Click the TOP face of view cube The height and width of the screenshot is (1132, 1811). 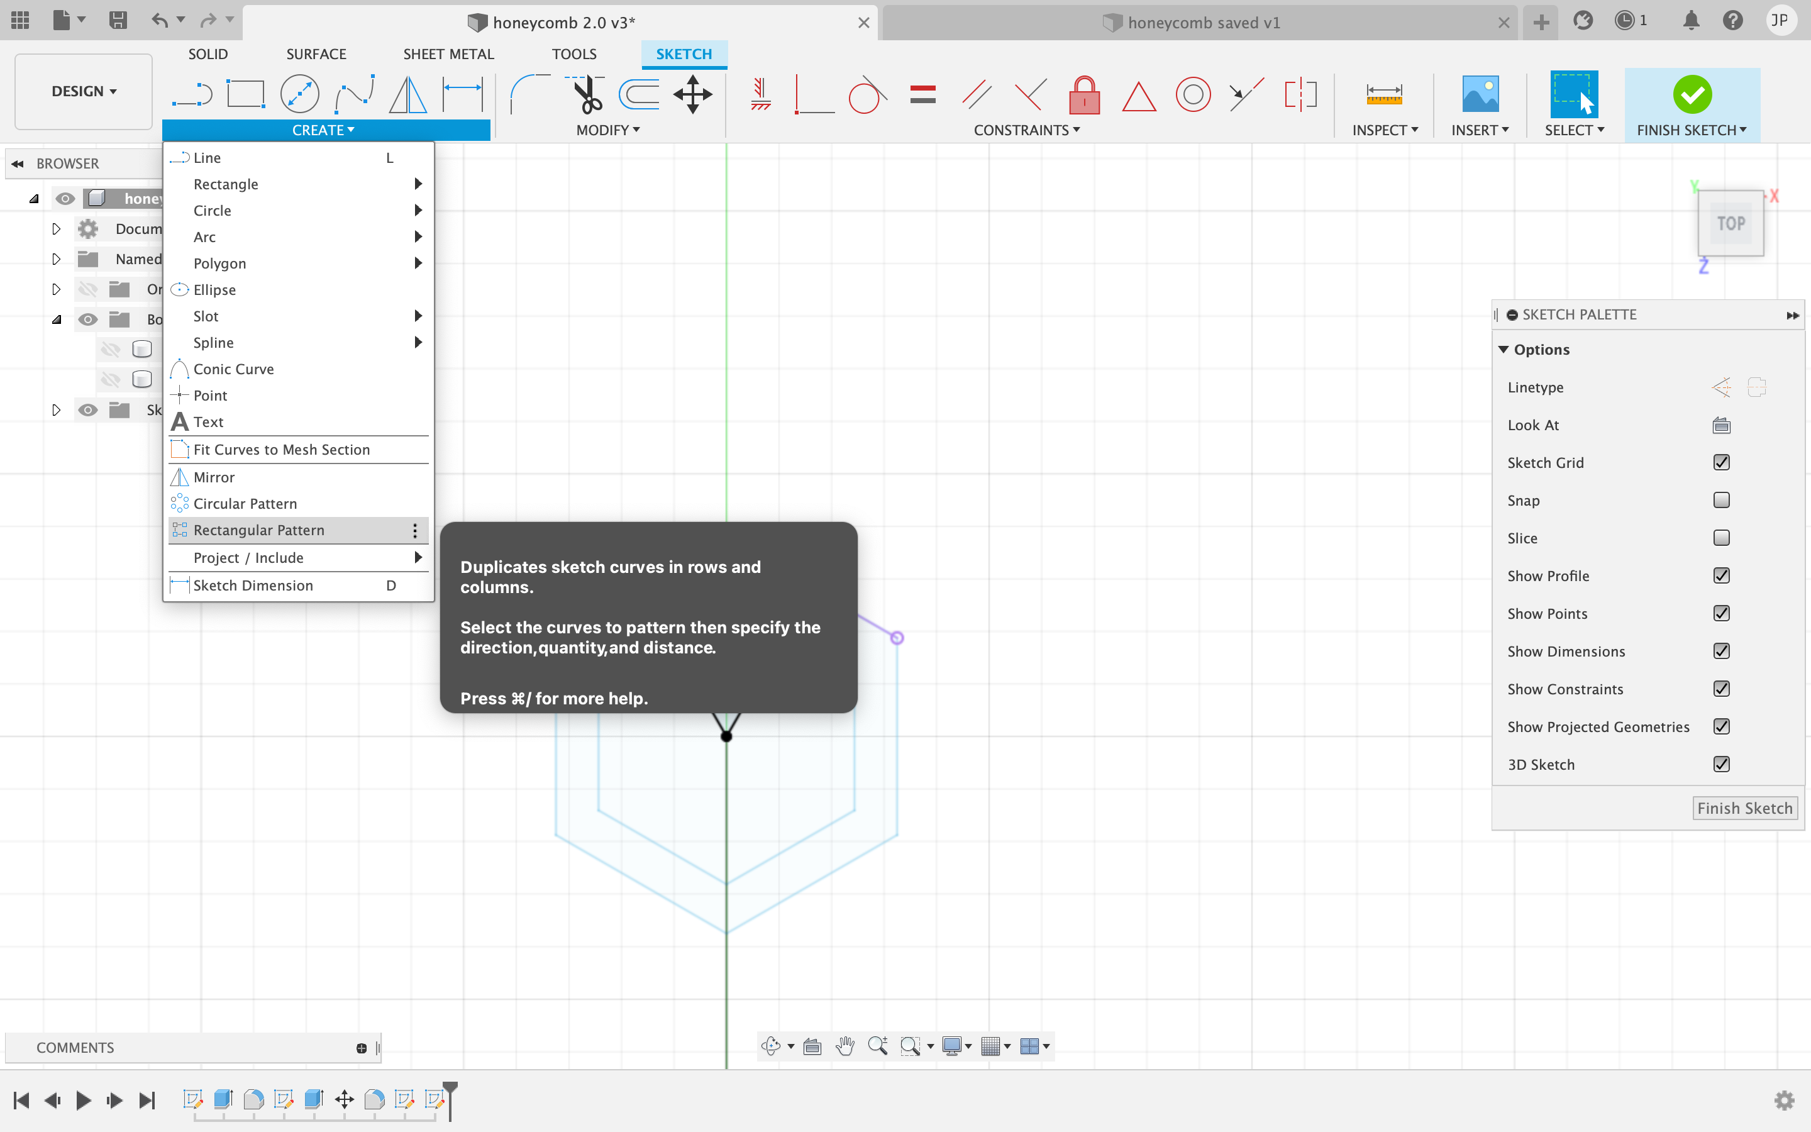pos(1730,223)
